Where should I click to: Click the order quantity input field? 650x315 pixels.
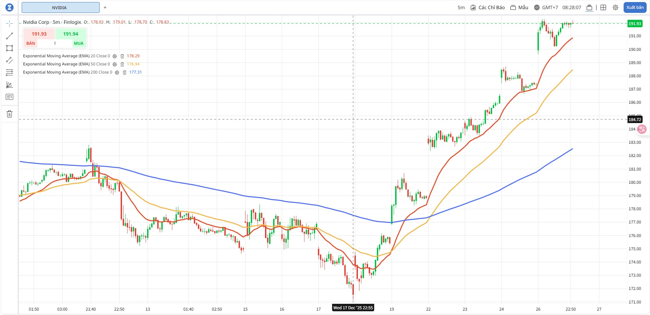pos(55,43)
